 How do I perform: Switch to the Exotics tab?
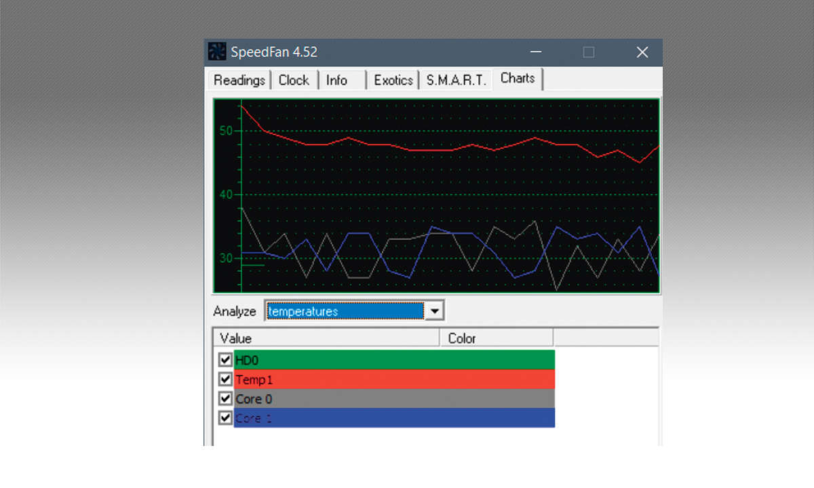click(x=393, y=80)
